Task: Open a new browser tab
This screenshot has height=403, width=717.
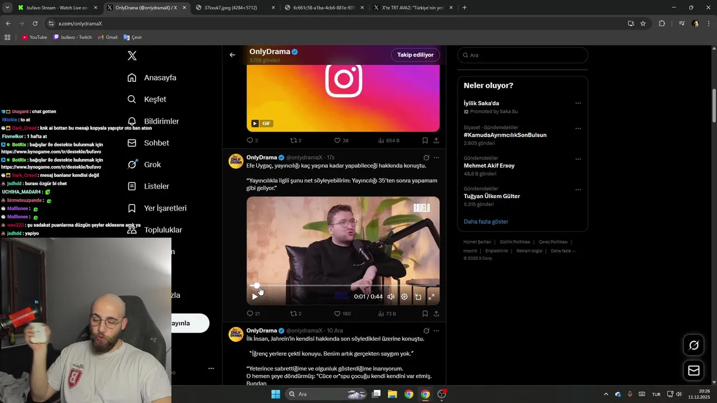Action: point(464,8)
